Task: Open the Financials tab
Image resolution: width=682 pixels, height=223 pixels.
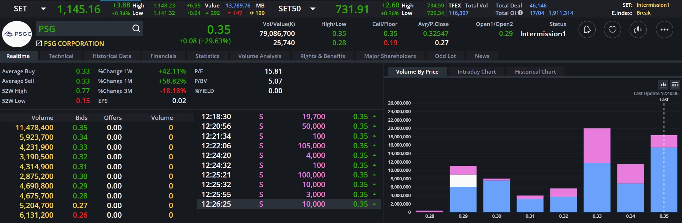Action: [x=163, y=56]
